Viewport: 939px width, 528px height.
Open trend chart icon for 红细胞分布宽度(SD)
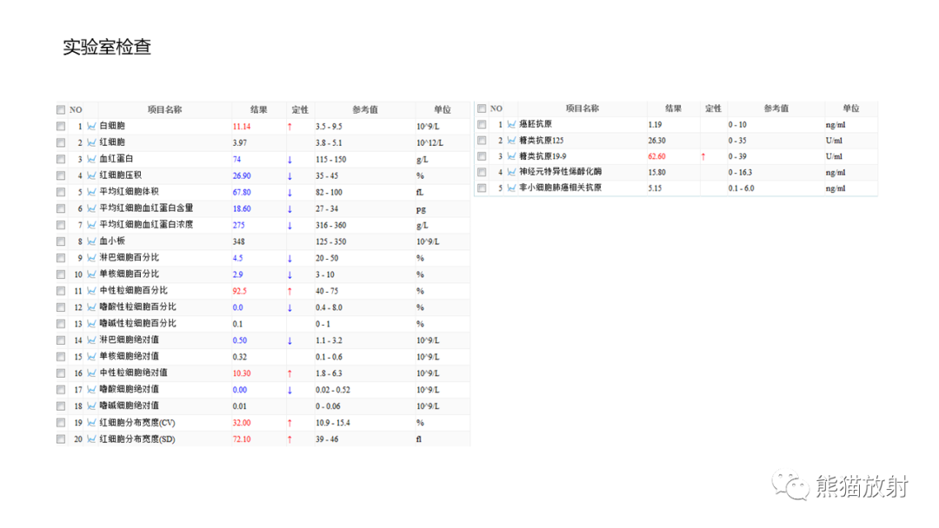tap(91, 439)
